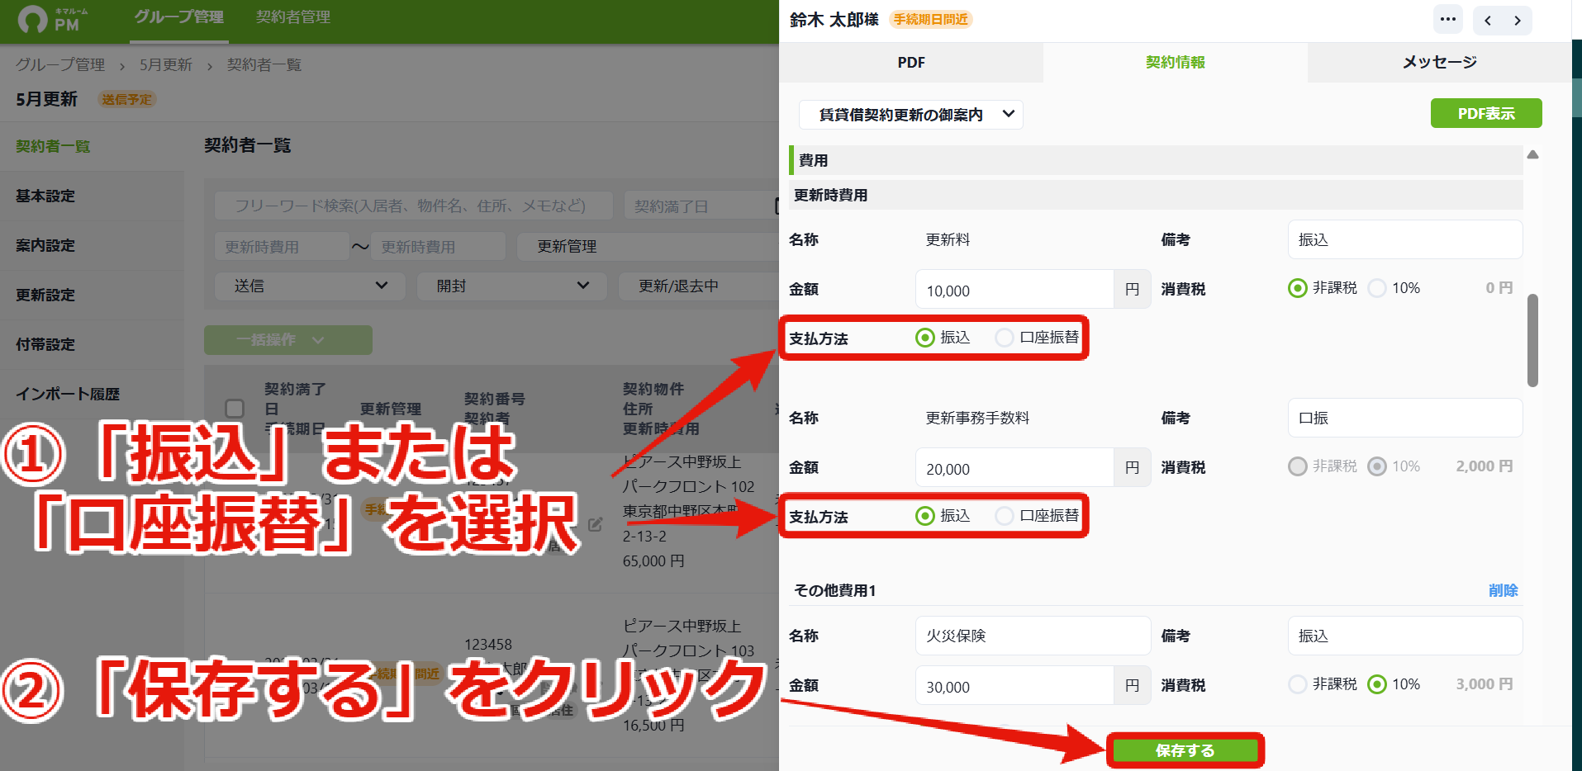Click the 名称 field containing 火災保険

[x=1033, y=636]
